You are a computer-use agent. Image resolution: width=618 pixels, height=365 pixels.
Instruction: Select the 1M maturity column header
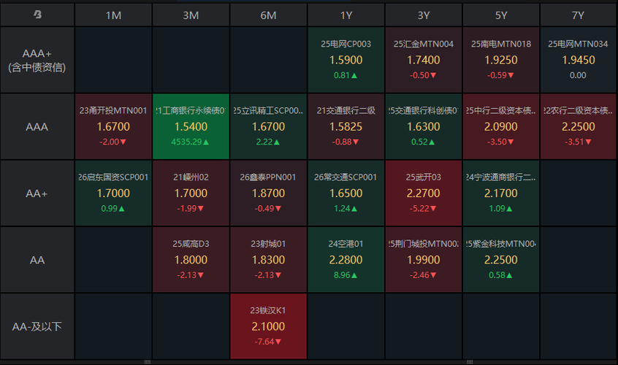click(x=113, y=15)
